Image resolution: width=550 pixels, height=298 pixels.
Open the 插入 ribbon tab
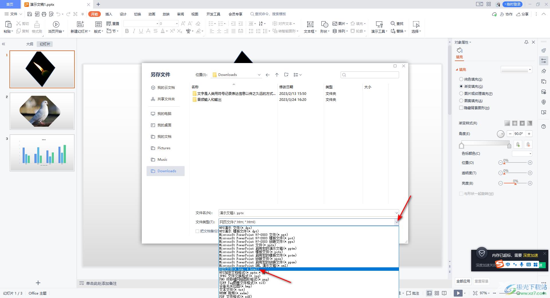(x=109, y=14)
